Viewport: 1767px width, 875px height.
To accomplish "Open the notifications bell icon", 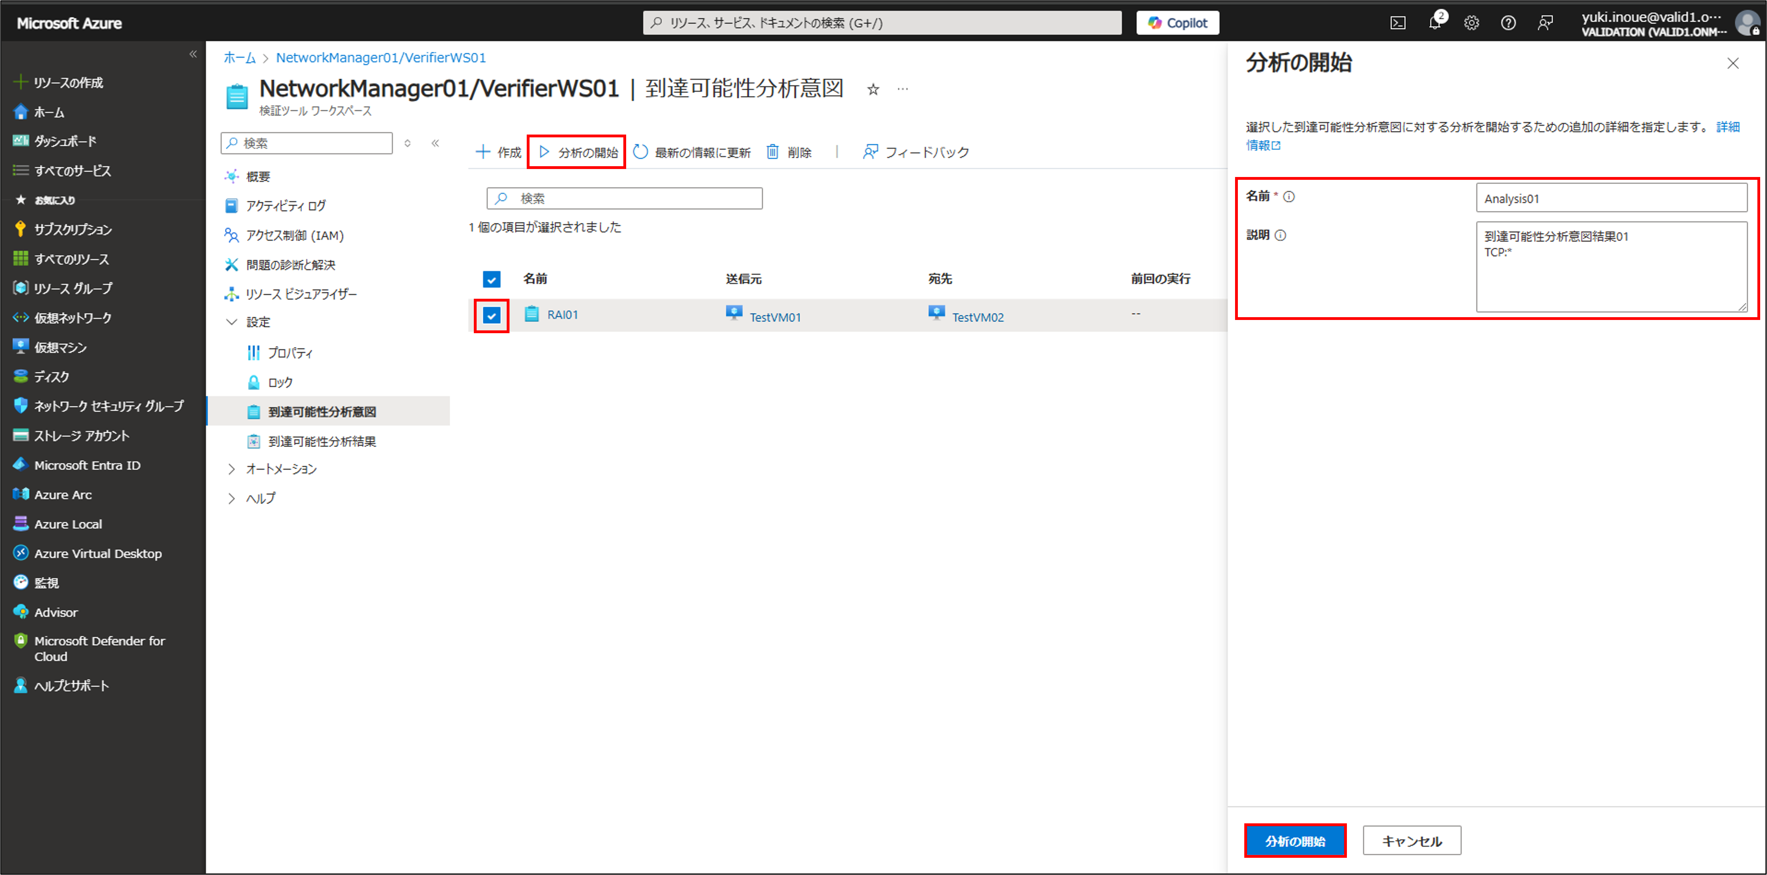I will tap(1434, 22).
